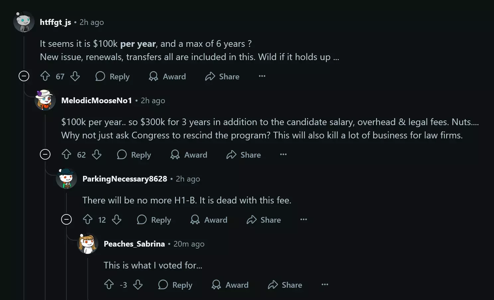
Task: Open more options on htffgt_js's comment
Action: pyautogui.click(x=262, y=76)
